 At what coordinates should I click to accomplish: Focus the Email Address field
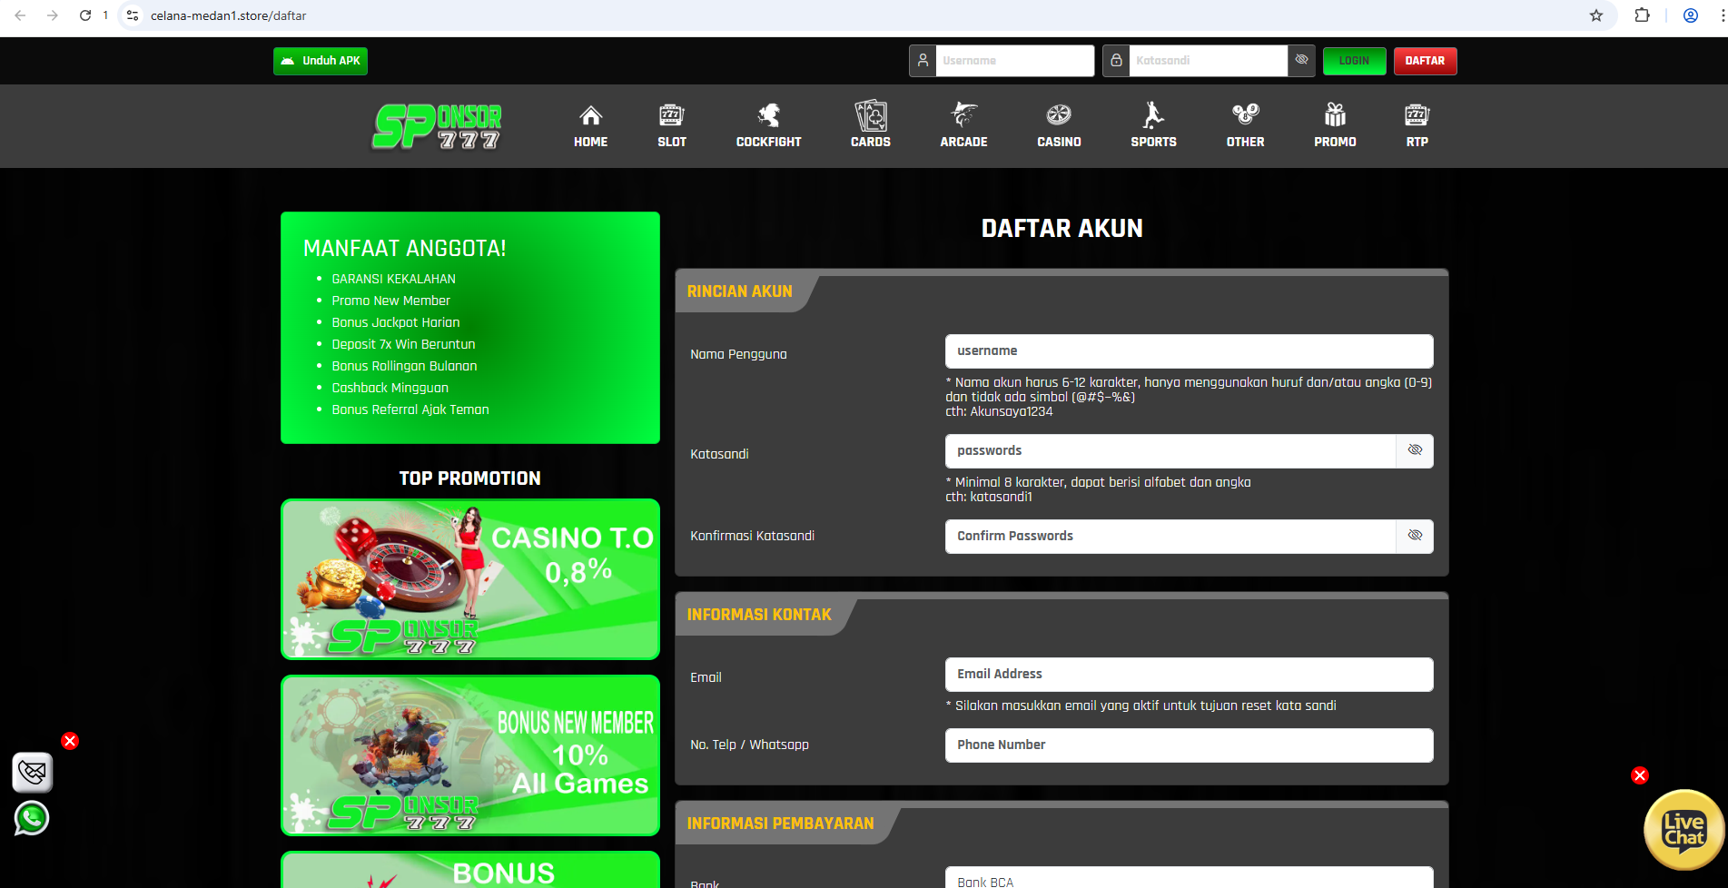coord(1189,674)
